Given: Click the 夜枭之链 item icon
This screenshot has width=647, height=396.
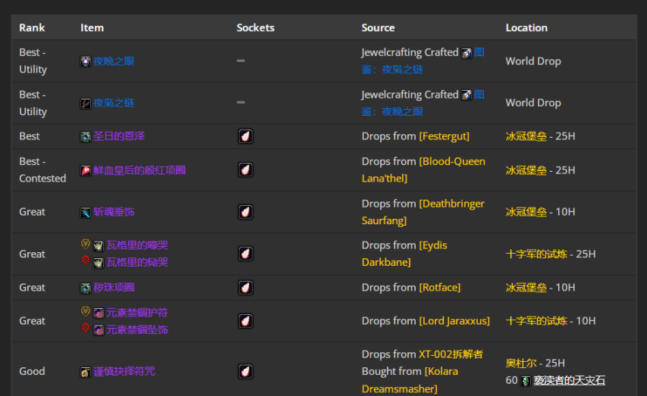Looking at the screenshot, I should [x=86, y=103].
